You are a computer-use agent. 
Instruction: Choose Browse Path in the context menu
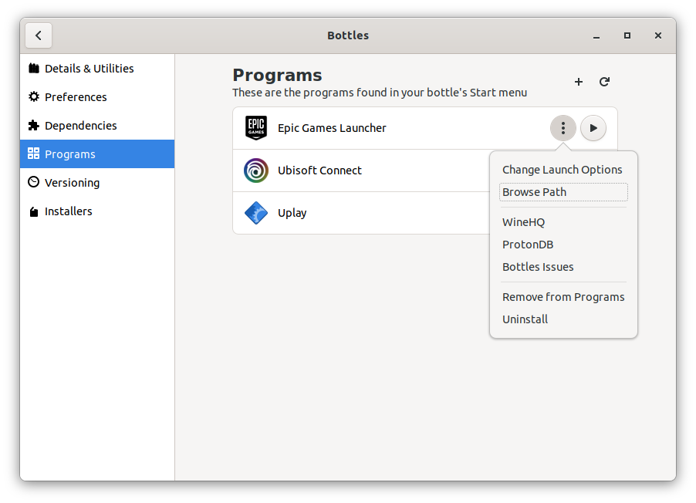point(536,191)
